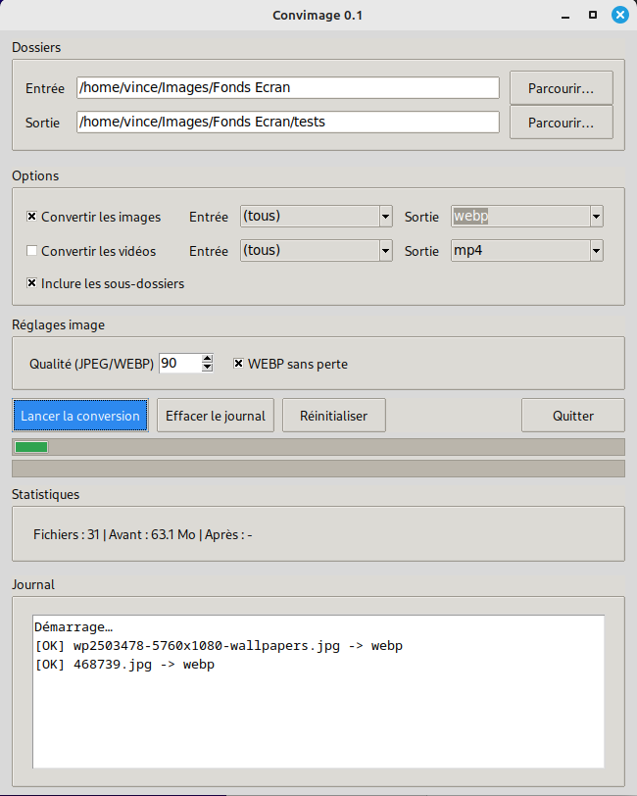
Task: Increase quality with the spinner up arrow
Action: point(207,359)
